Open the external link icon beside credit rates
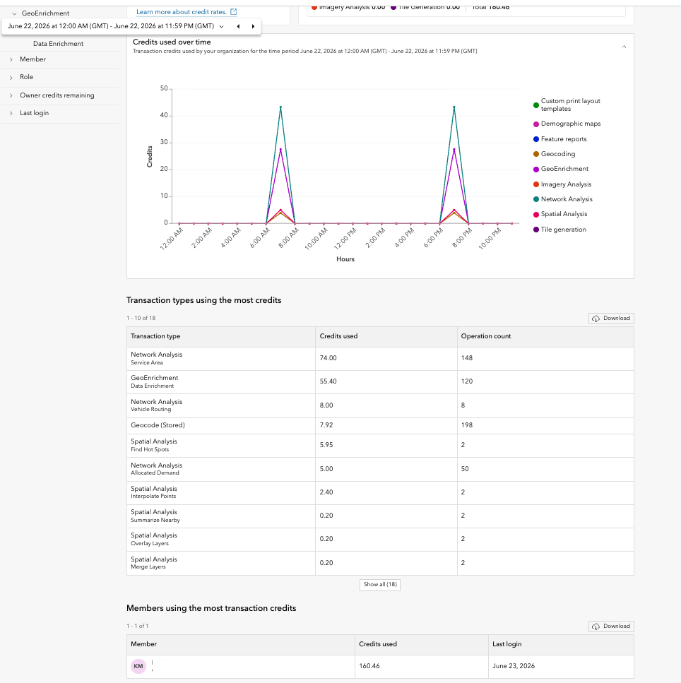The width and height of the screenshot is (681, 683). (234, 12)
